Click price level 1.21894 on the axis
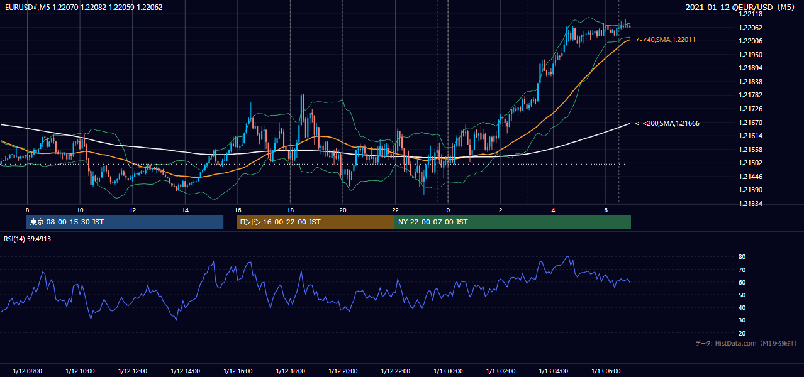This screenshot has width=804, height=377. (x=751, y=68)
